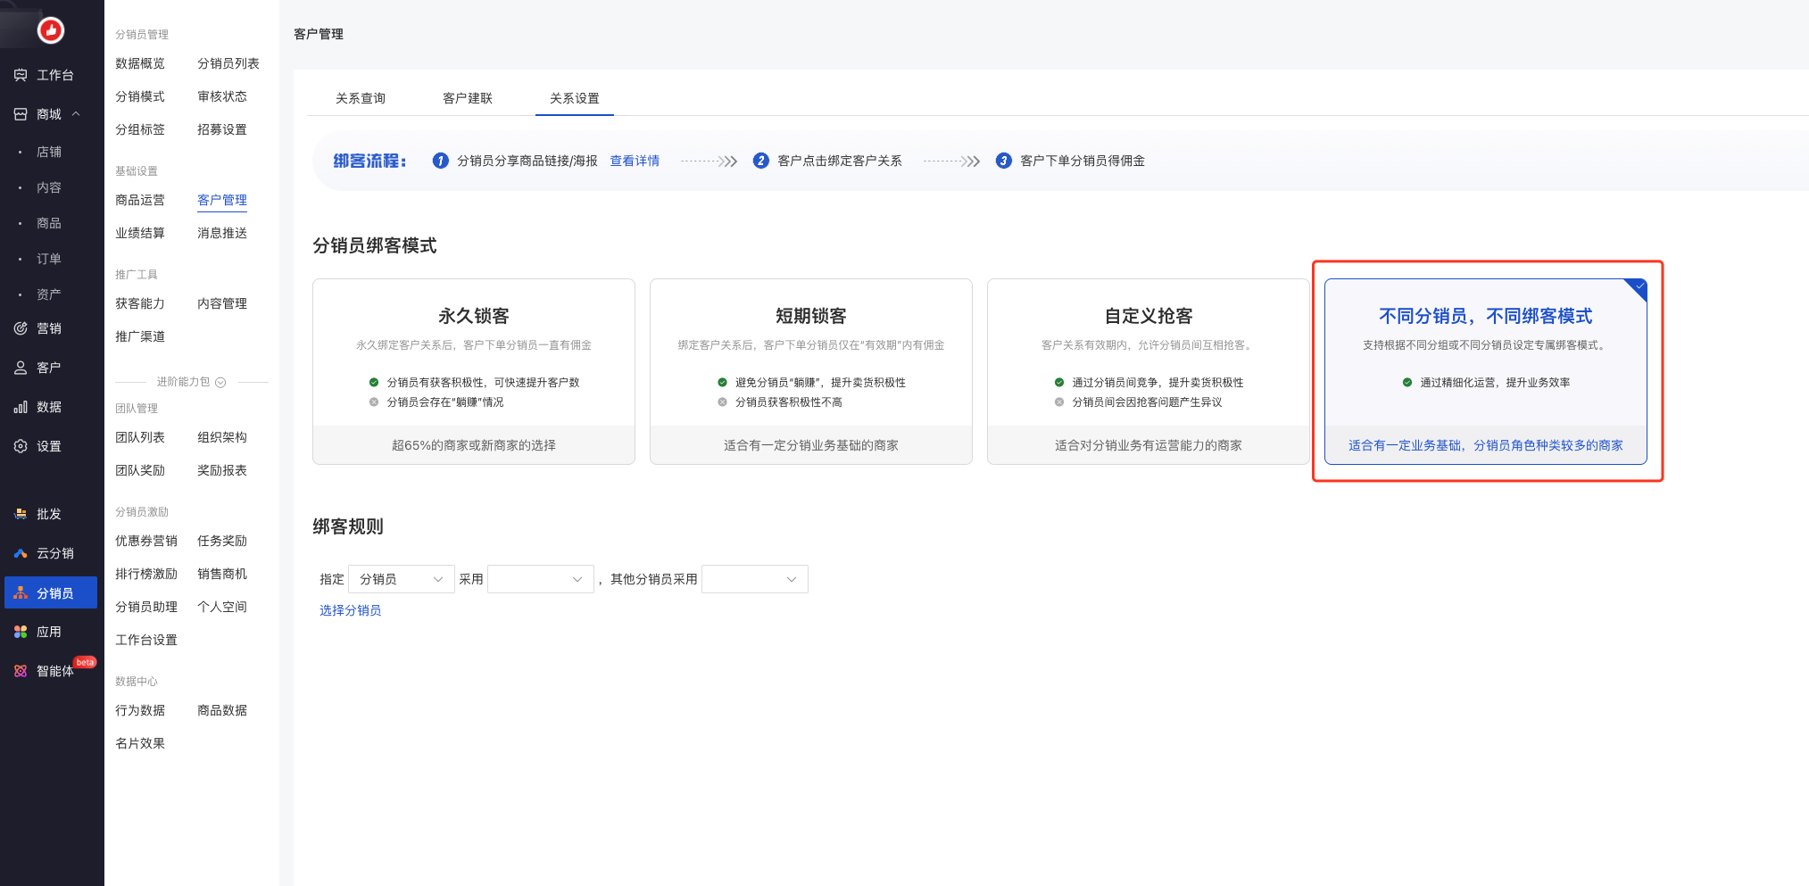Select the 关系设置 tab
1809x886 pixels.
click(575, 98)
